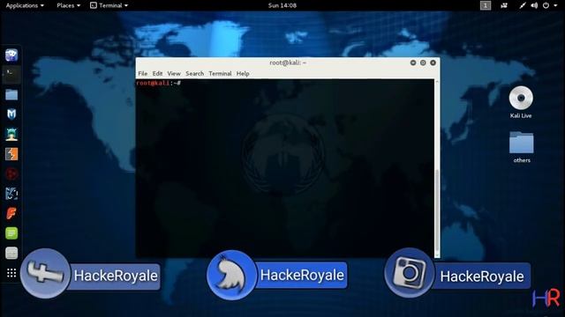Screen dimensions: 565x317
Task: Open the grey drawer icon in dock
Action: (x=11, y=253)
